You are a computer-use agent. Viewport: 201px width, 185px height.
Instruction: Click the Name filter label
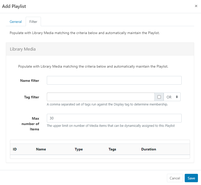30,81
